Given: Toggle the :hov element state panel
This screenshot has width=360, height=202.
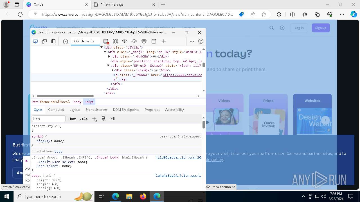Looking at the screenshot, I should point(72,119).
